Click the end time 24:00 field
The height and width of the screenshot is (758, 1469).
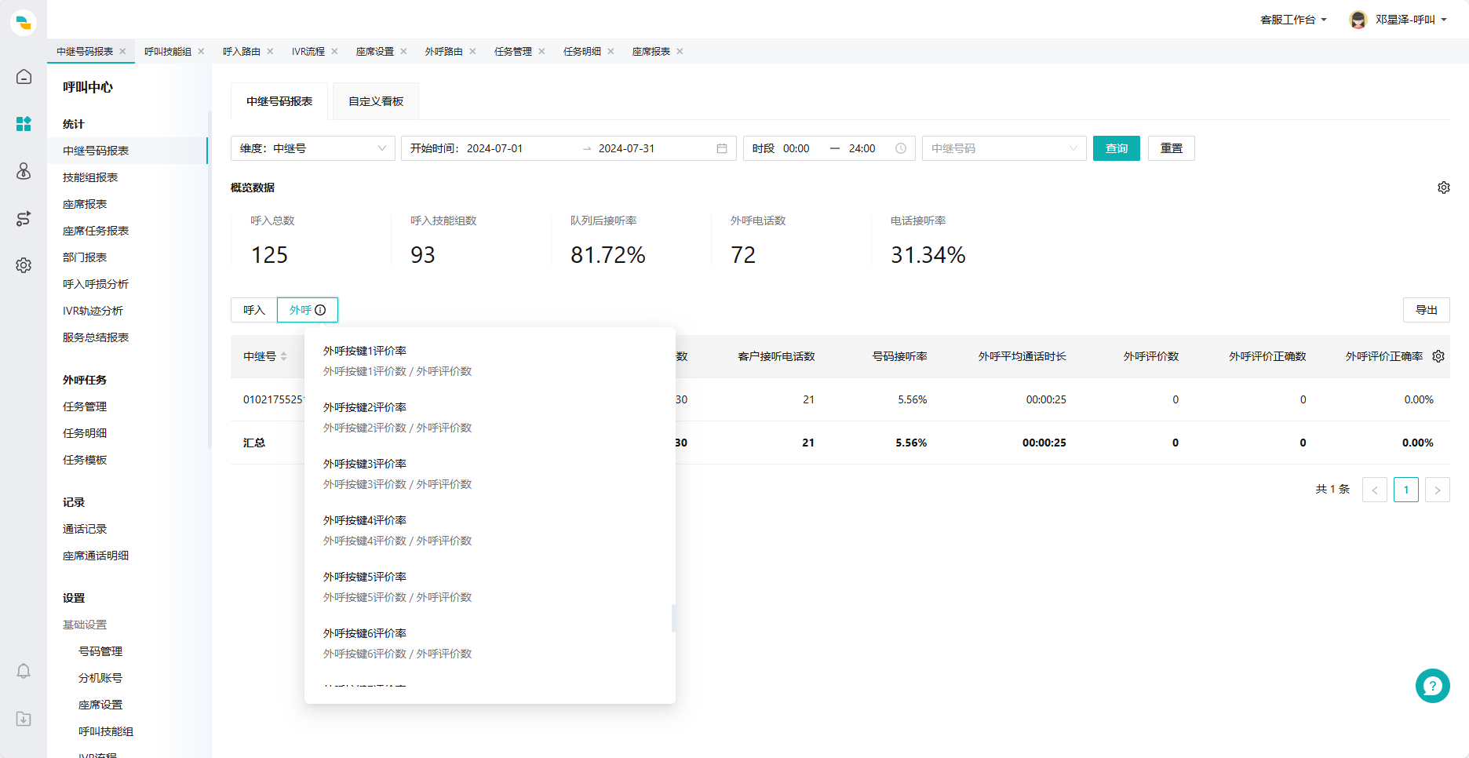coord(862,148)
